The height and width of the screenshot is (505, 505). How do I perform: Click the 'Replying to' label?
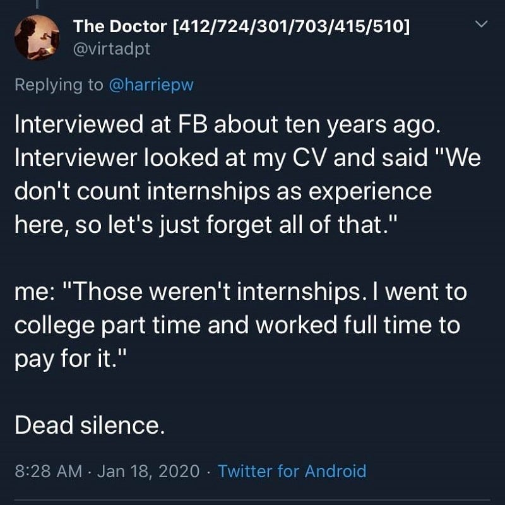[59, 85]
